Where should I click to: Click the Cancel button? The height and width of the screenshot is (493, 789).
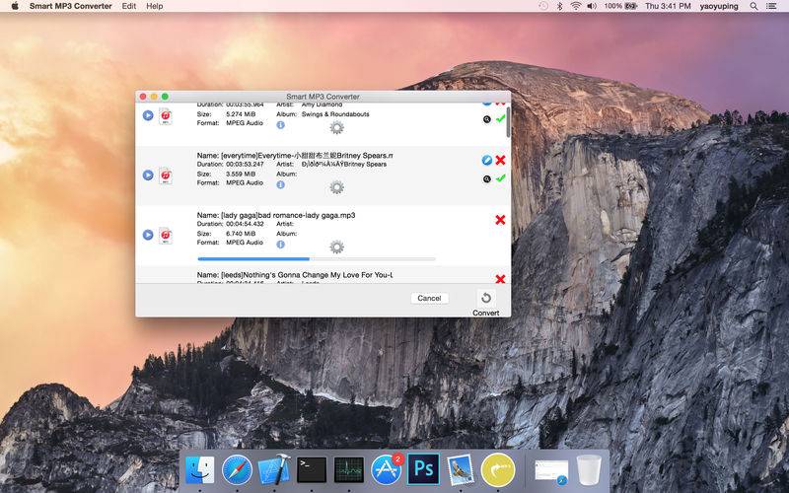tap(429, 299)
